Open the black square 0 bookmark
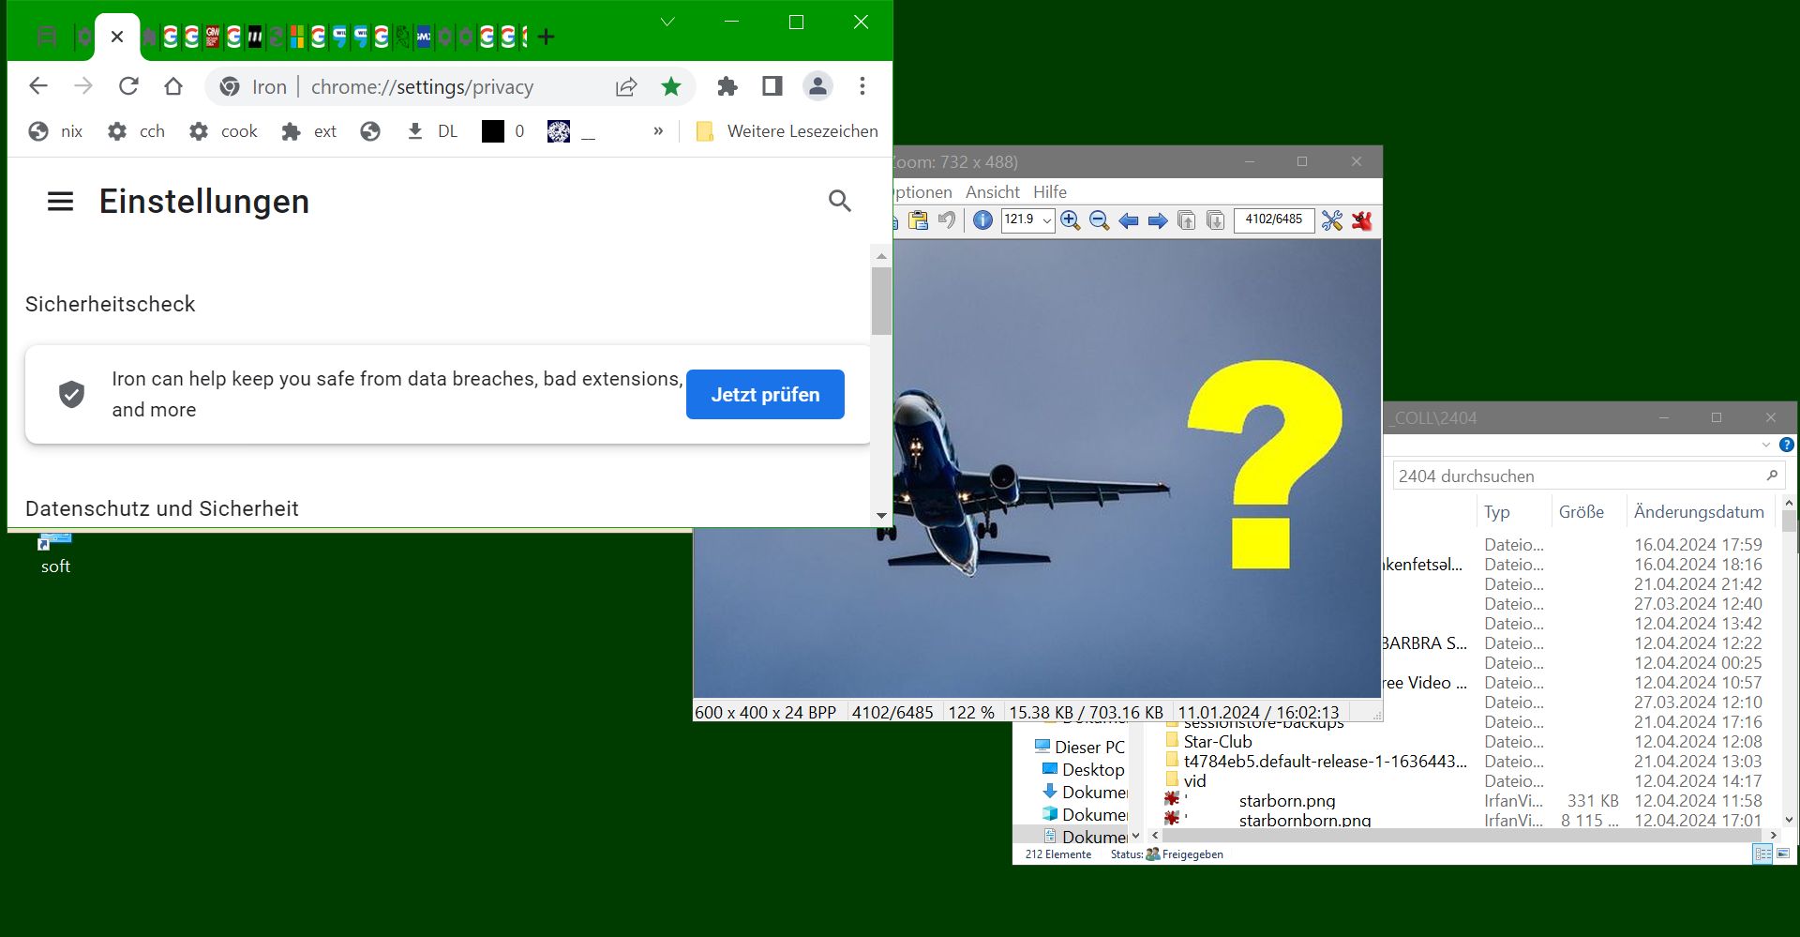The width and height of the screenshot is (1800, 937). pyautogui.click(x=503, y=131)
